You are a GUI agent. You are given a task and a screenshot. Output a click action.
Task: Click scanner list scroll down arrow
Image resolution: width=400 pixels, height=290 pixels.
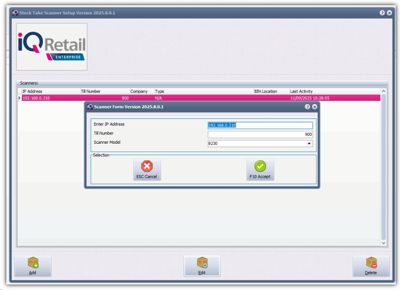coord(384,243)
